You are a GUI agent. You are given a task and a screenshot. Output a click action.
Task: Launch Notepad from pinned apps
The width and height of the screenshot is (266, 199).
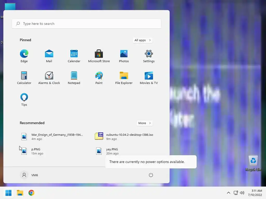74,78
